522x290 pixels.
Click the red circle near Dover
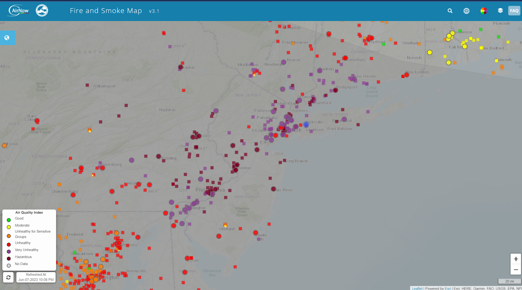click(x=187, y=258)
